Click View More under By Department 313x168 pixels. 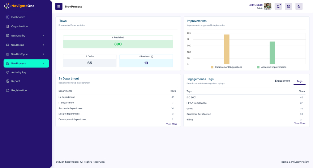[x=172, y=124]
